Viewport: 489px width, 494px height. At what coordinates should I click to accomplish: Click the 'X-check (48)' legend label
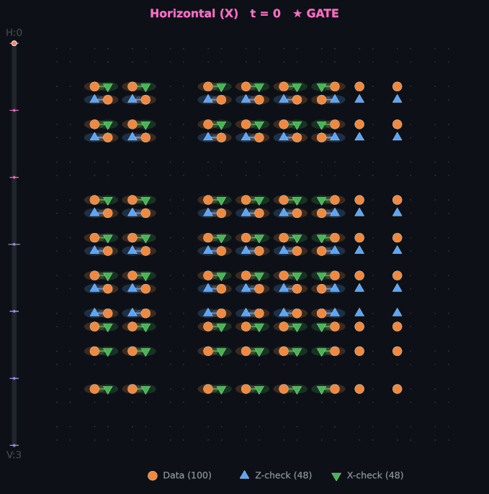[x=375, y=475]
